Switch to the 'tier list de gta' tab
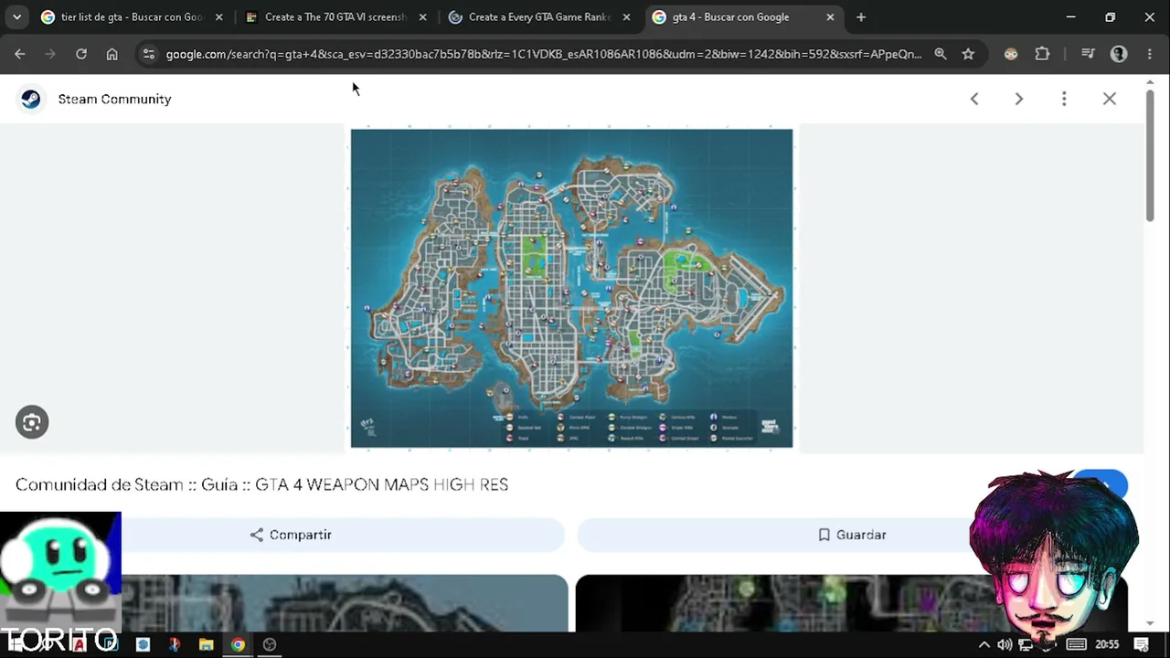 tap(131, 16)
